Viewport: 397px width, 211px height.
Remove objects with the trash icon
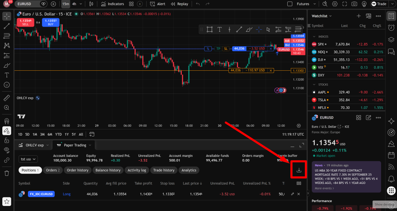tap(7, 173)
